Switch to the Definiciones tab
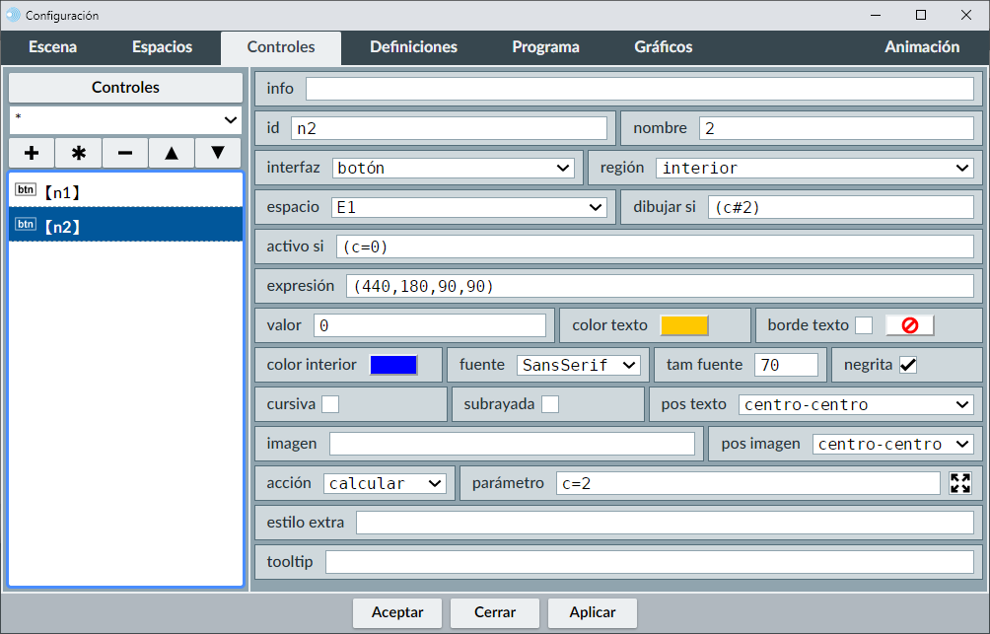This screenshot has width=990, height=634. pos(413,47)
